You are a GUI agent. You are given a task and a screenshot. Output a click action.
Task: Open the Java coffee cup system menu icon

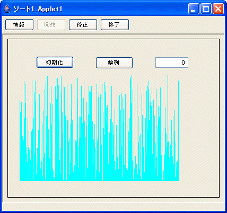click(7, 8)
